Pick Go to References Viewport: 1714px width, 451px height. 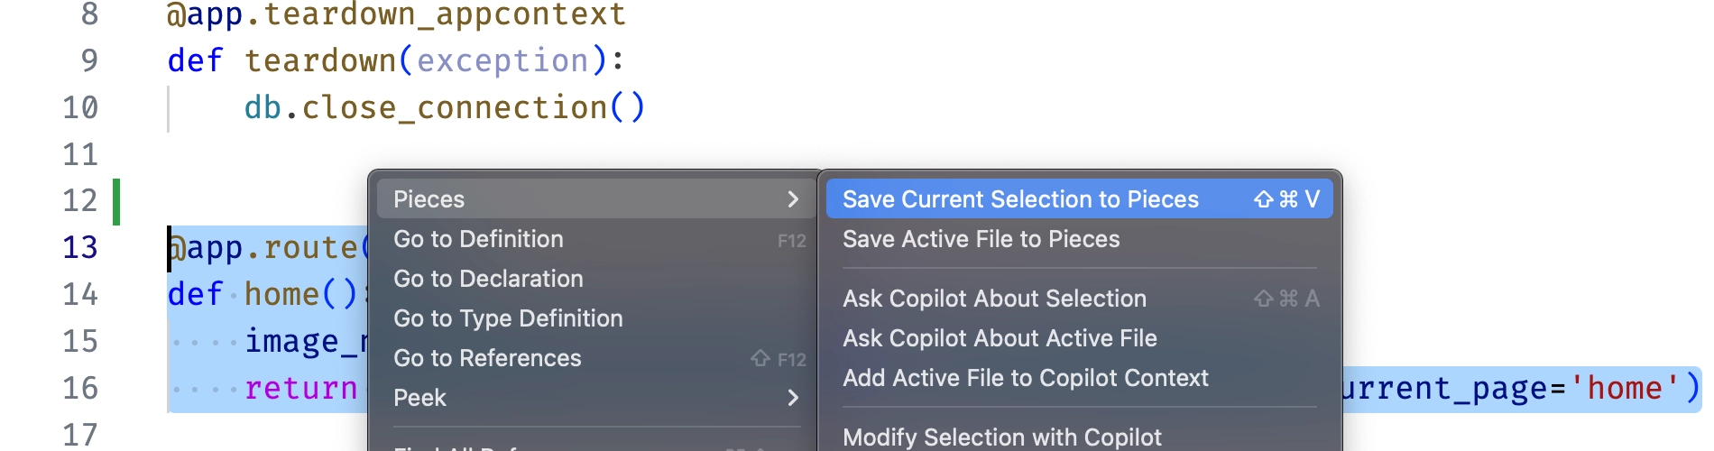coord(487,358)
